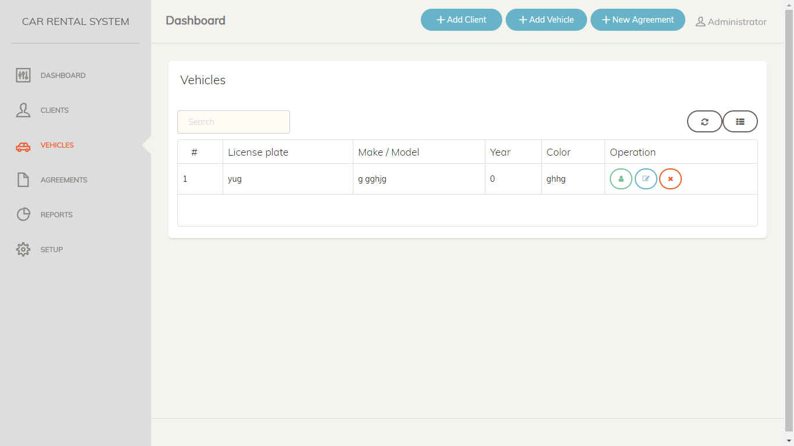The image size is (794, 446).
Task: Click the Clients person icon in sidebar
Action: click(x=23, y=110)
